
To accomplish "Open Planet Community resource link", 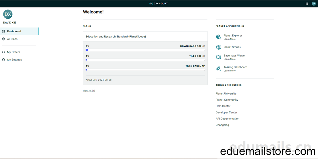I will (x=227, y=100).
